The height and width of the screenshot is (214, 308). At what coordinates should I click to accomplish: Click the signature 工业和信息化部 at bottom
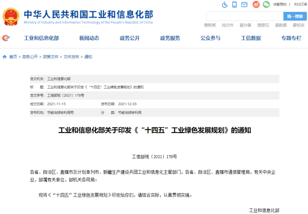pyautogui.click(x=264, y=211)
